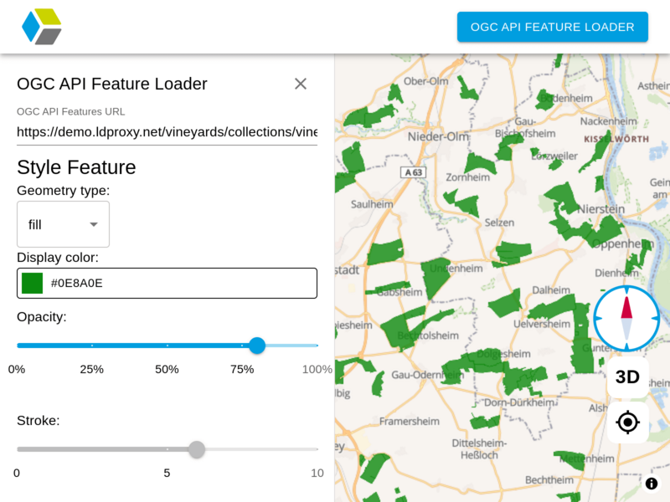The image size is (670, 502).
Task: Switch the map into 3D view
Action: click(626, 377)
